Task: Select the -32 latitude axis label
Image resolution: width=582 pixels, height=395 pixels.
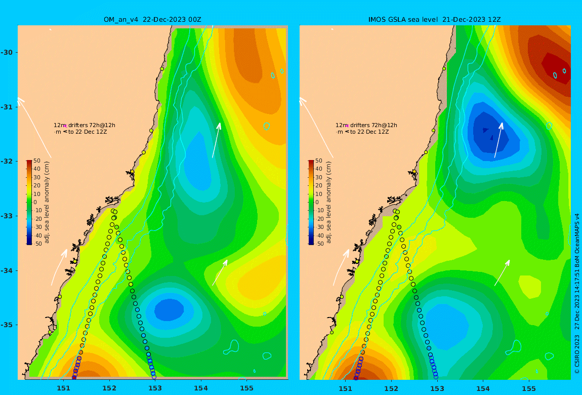Action: 6,161
